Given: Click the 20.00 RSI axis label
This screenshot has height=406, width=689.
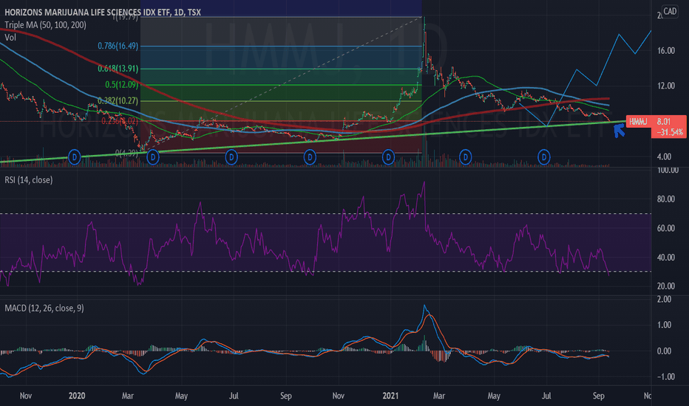Looking at the screenshot, I should pos(665,286).
